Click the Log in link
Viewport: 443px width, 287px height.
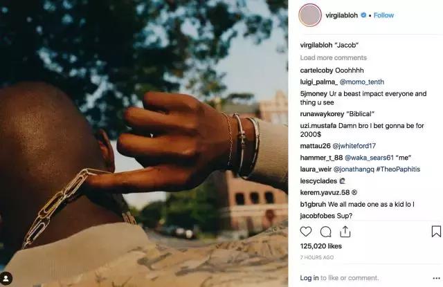[x=309, y=278]
